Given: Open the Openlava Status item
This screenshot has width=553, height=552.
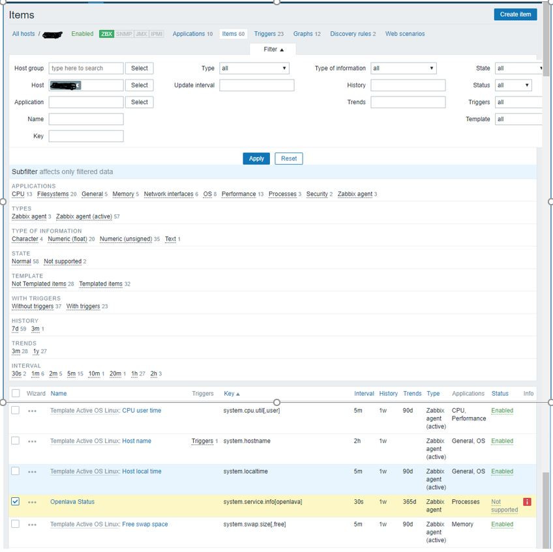Looking at the screenshot, I should coord(72,502).
